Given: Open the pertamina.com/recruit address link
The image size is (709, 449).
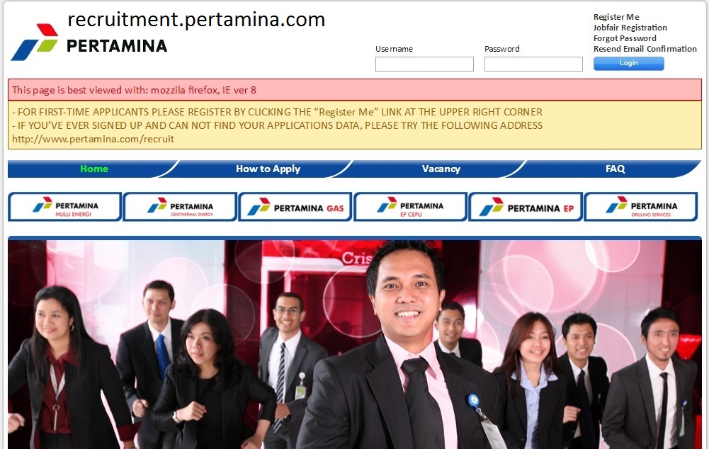Looking at the screenshot, I should pyautogui.click(x=93, y=140).
